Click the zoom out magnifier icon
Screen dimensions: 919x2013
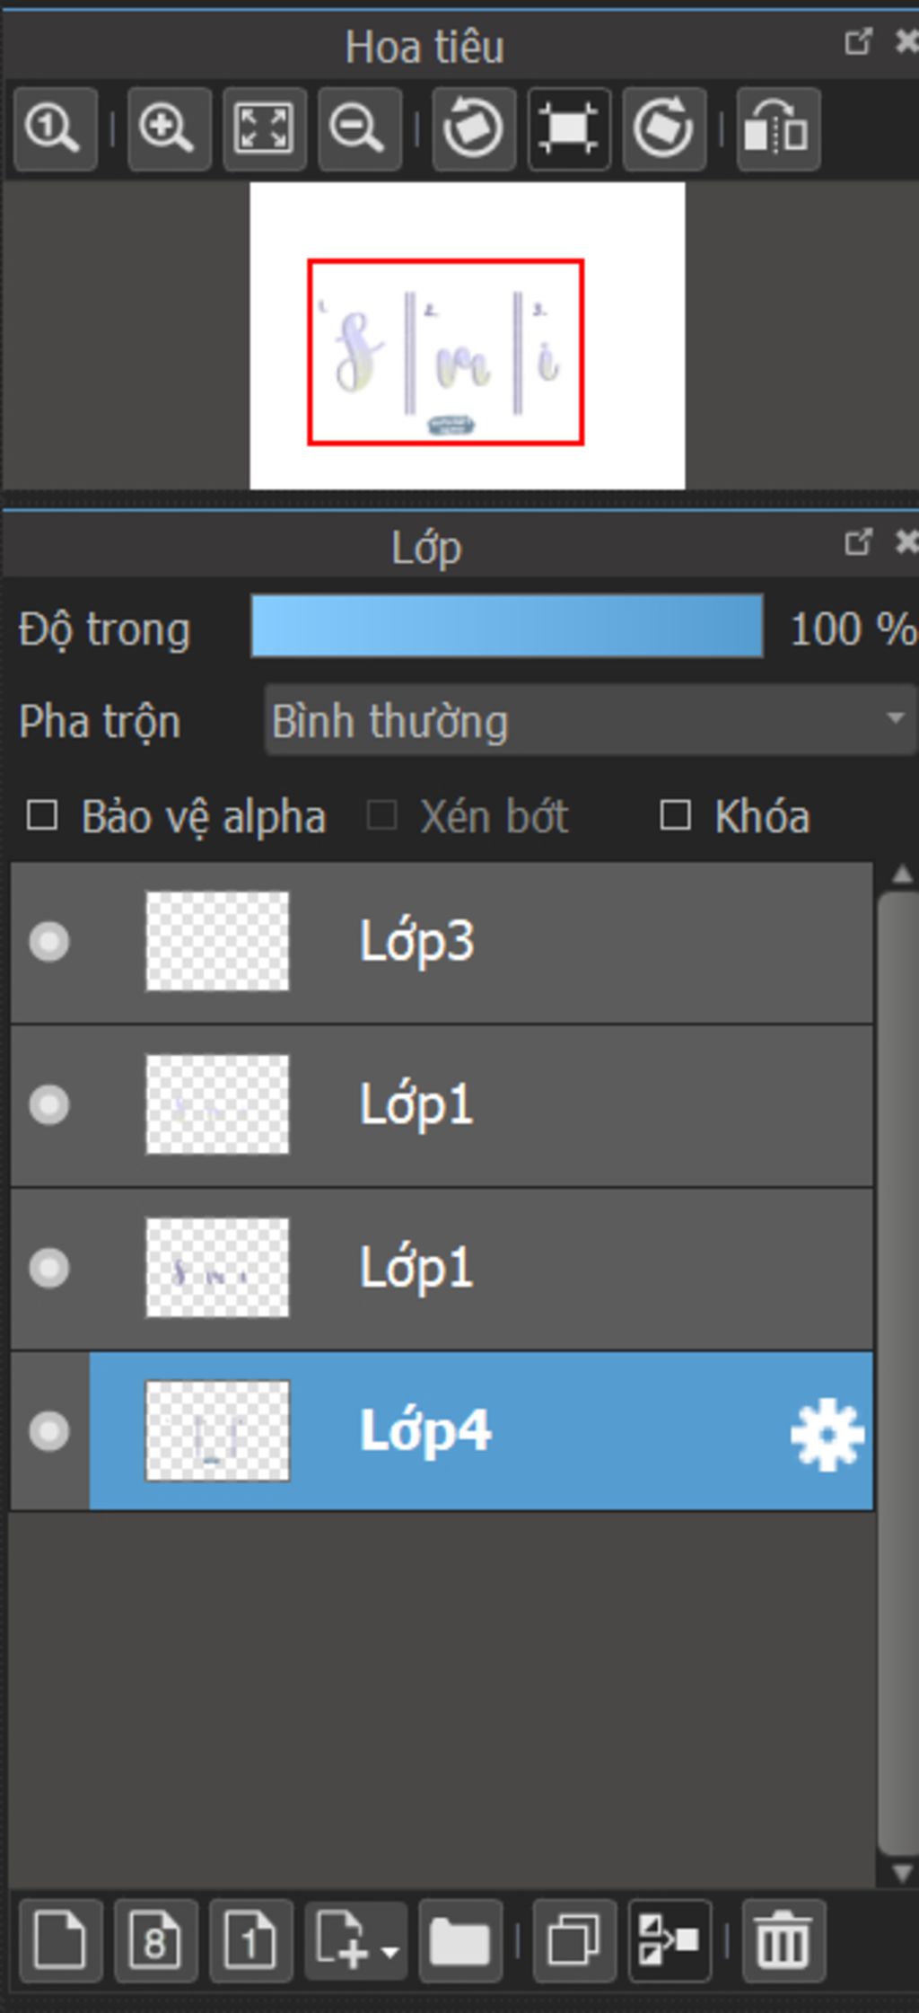pos(358,128)
